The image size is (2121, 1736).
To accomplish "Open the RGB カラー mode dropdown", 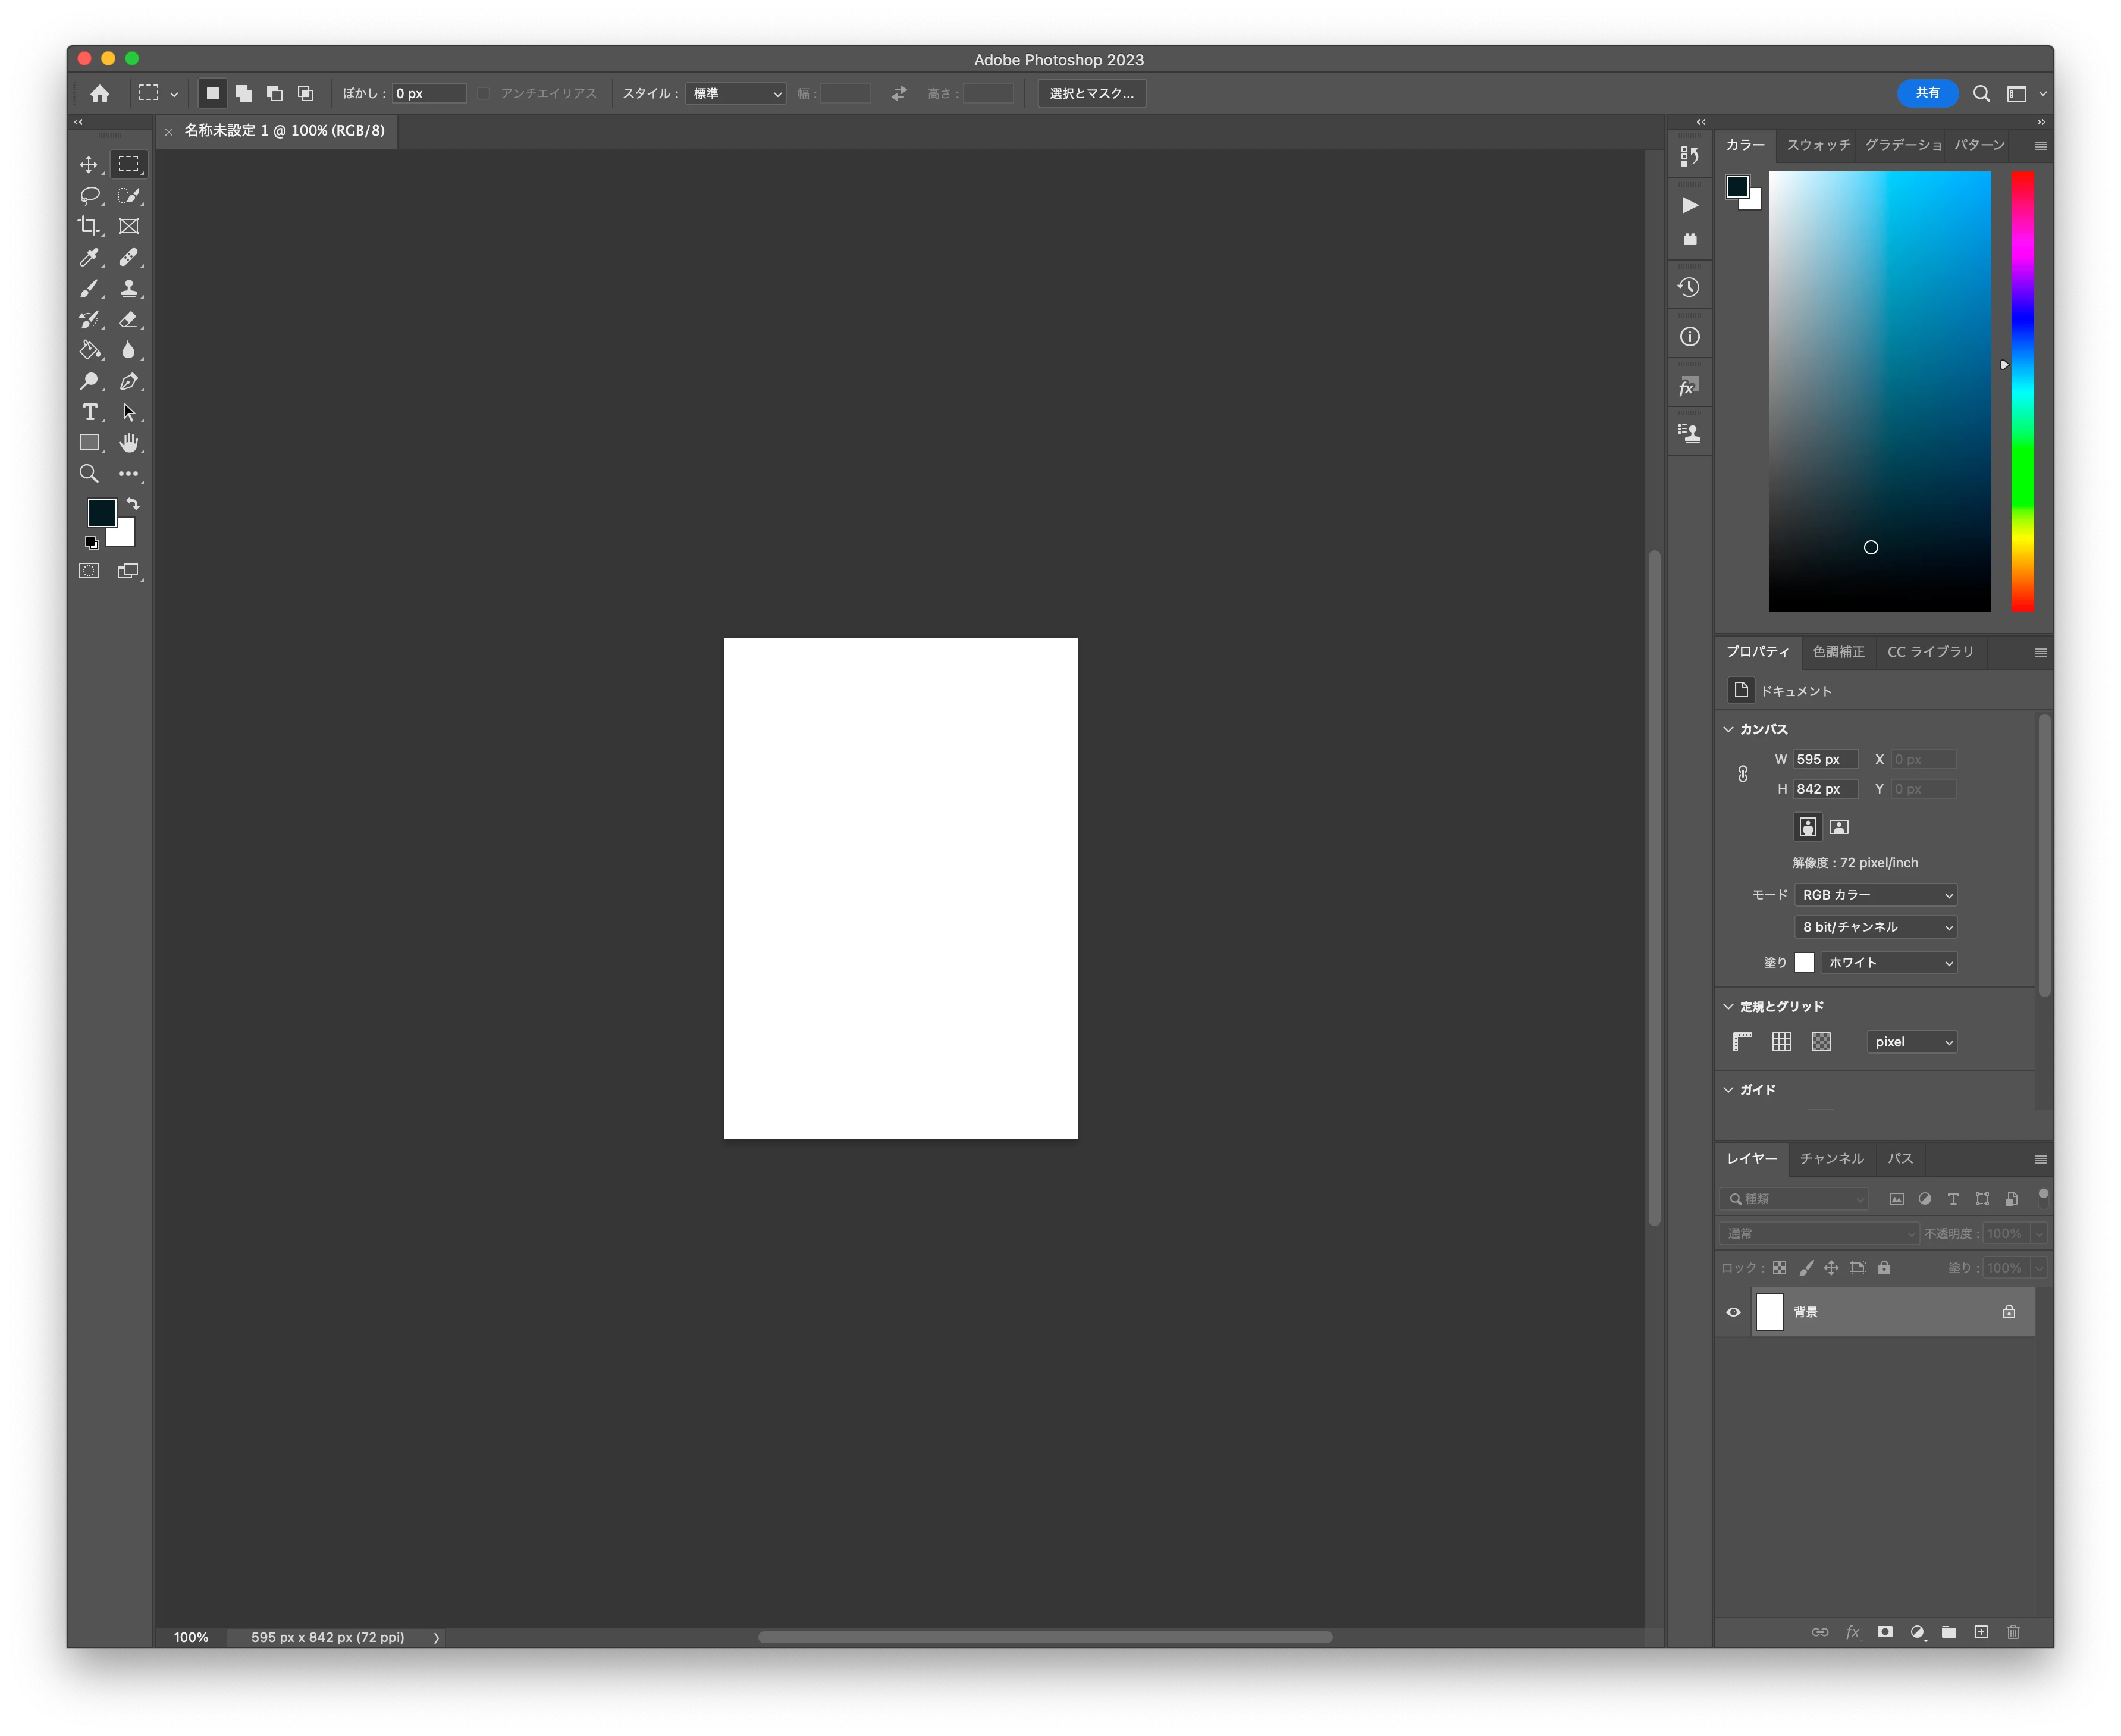I will tap(1875, 895).
